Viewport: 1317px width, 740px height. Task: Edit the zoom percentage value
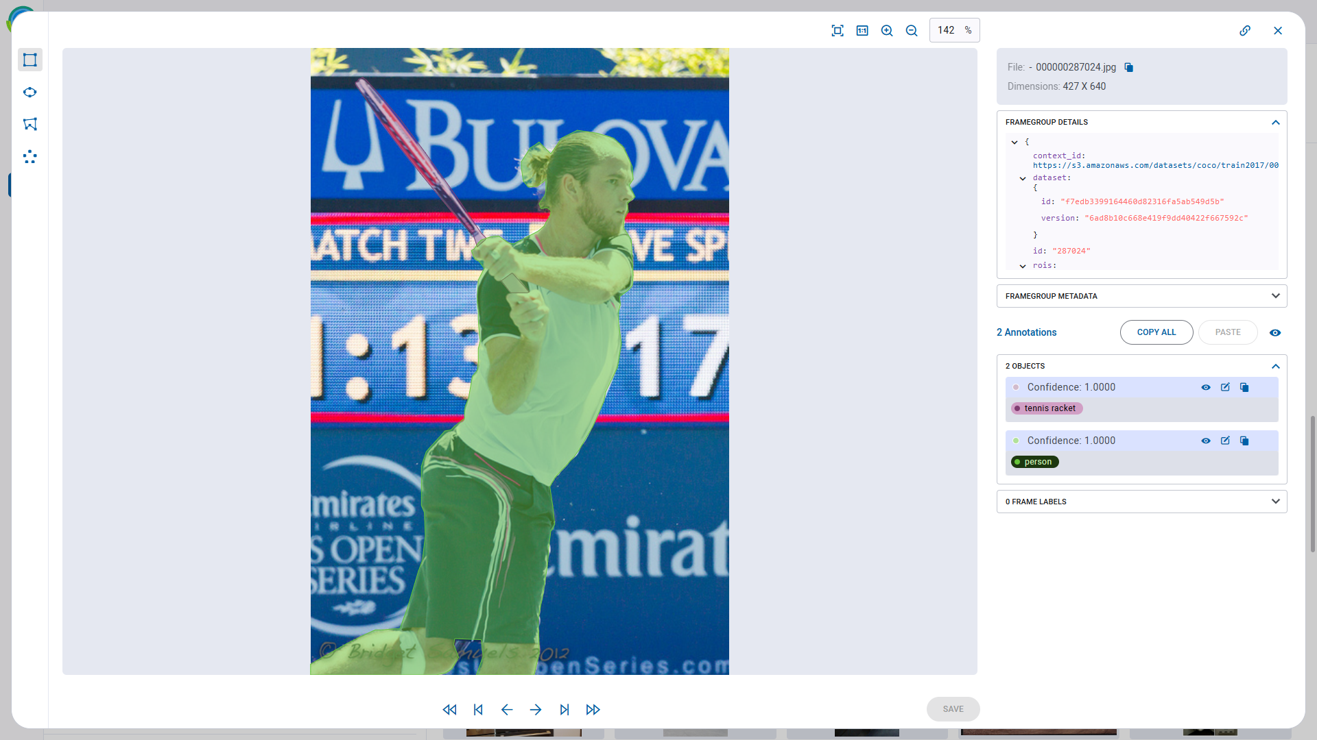click(x=947, y=30)
